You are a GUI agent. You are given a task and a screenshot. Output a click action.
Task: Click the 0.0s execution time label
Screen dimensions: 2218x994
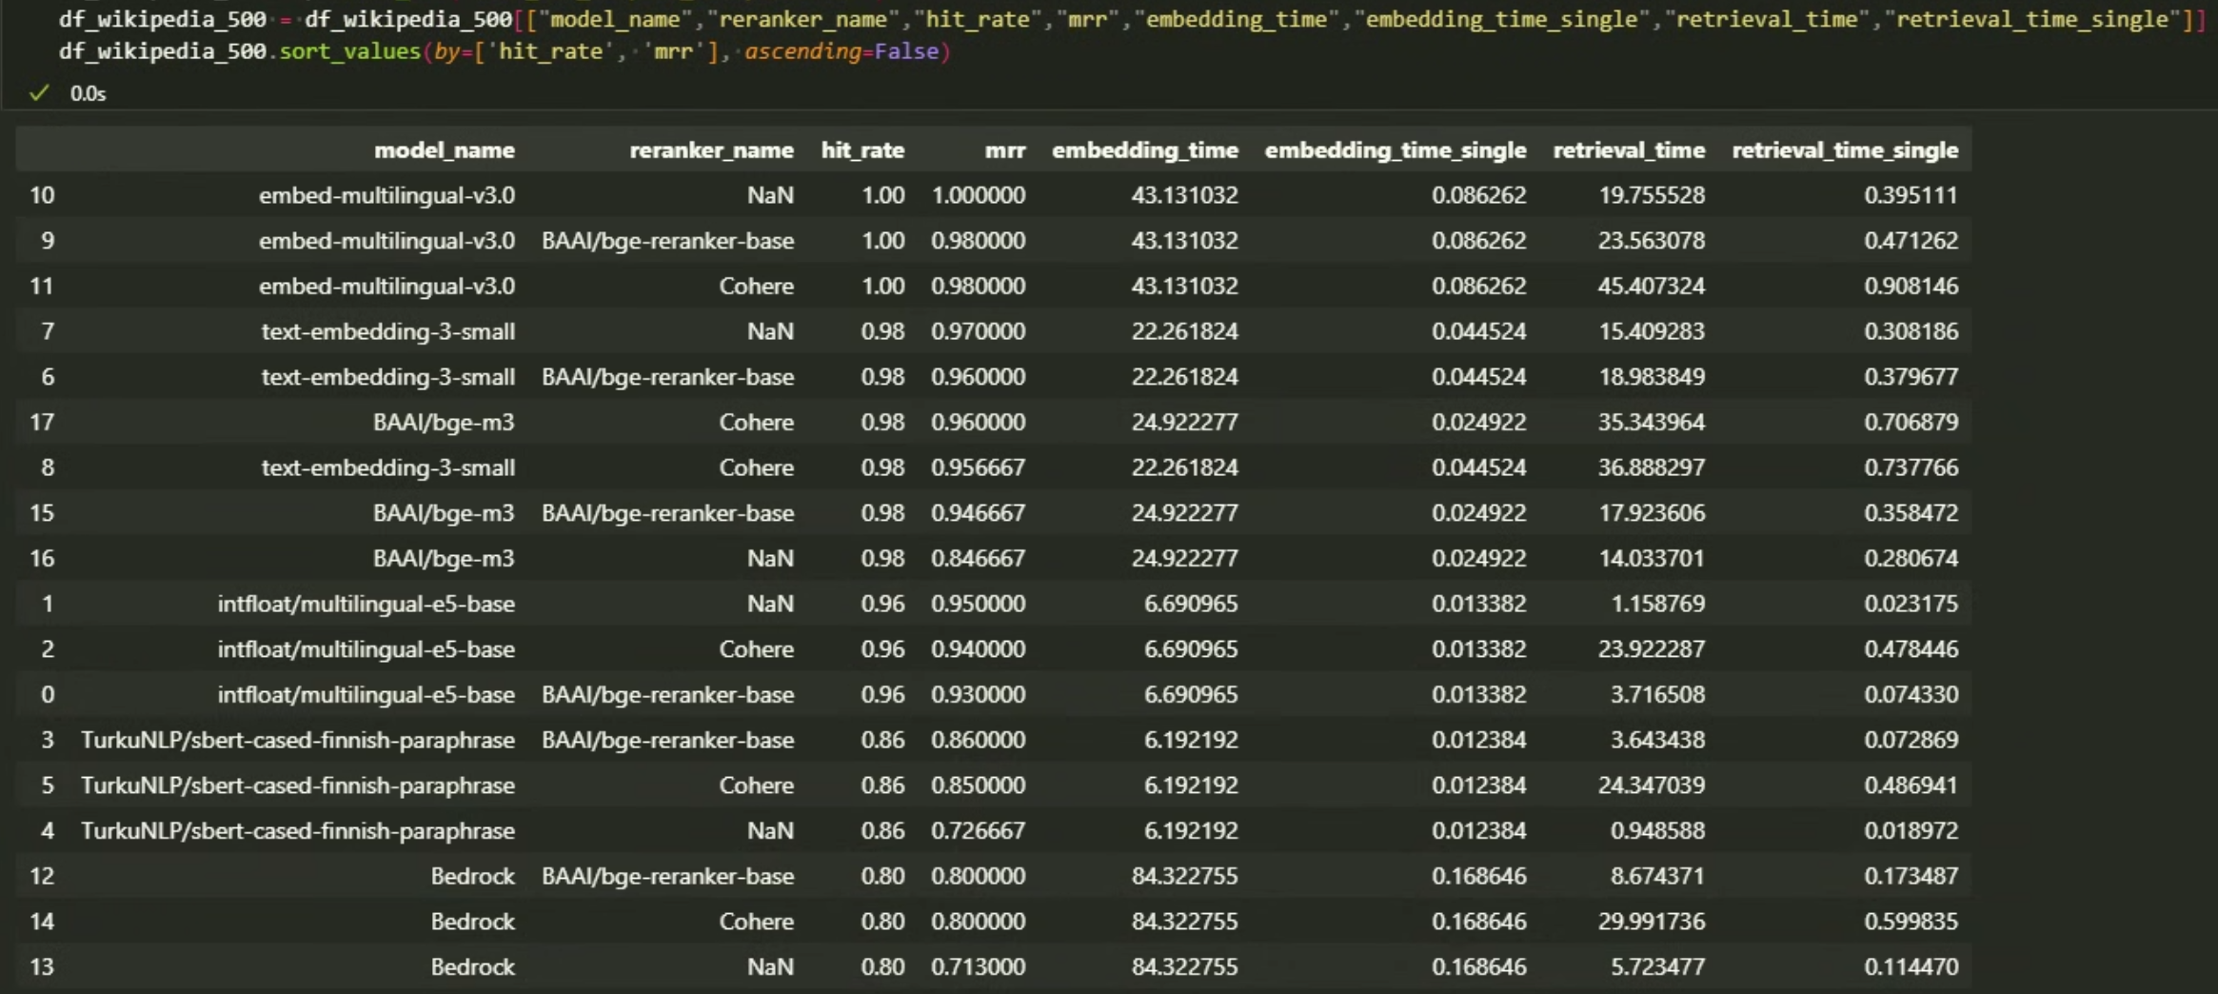point(88,93)
